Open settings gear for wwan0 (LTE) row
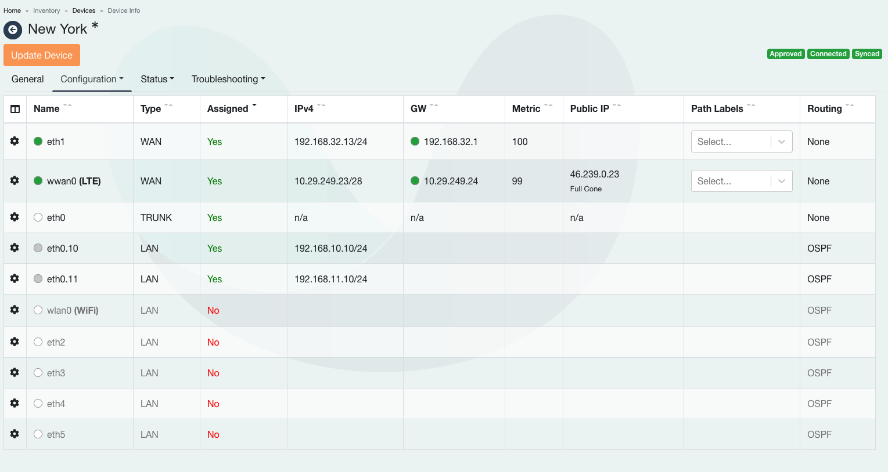The image size is (888, 472). [15, 181]
